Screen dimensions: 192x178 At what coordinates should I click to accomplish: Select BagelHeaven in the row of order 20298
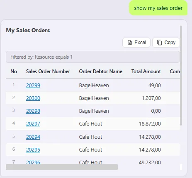pos(94,111)
